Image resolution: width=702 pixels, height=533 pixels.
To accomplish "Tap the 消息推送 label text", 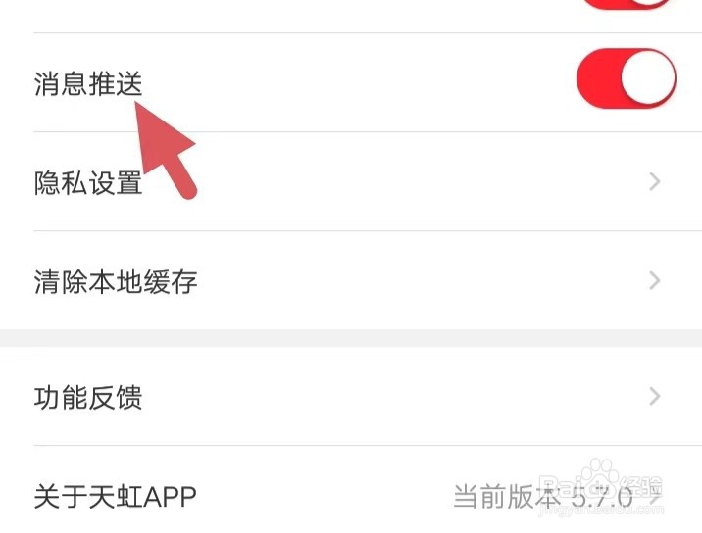I will click(x=88, y=83).
